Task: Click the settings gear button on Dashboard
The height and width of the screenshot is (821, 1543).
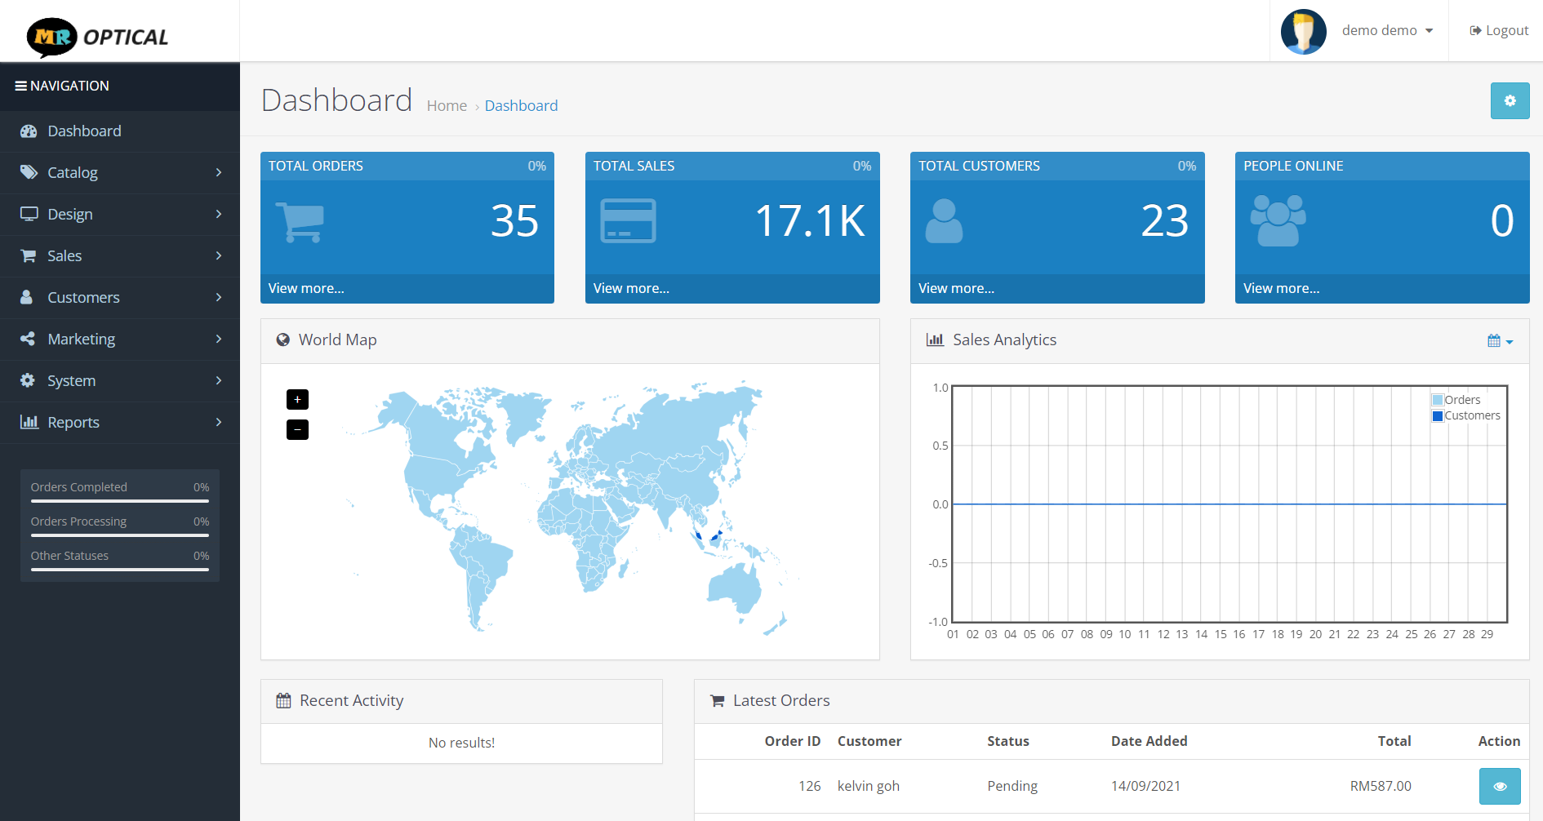Action: click(1510, 101)
